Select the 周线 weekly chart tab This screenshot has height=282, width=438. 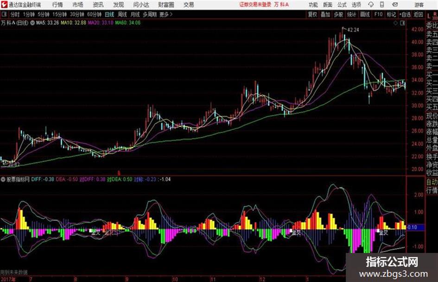pyautogui.click(x=122, y=14)
